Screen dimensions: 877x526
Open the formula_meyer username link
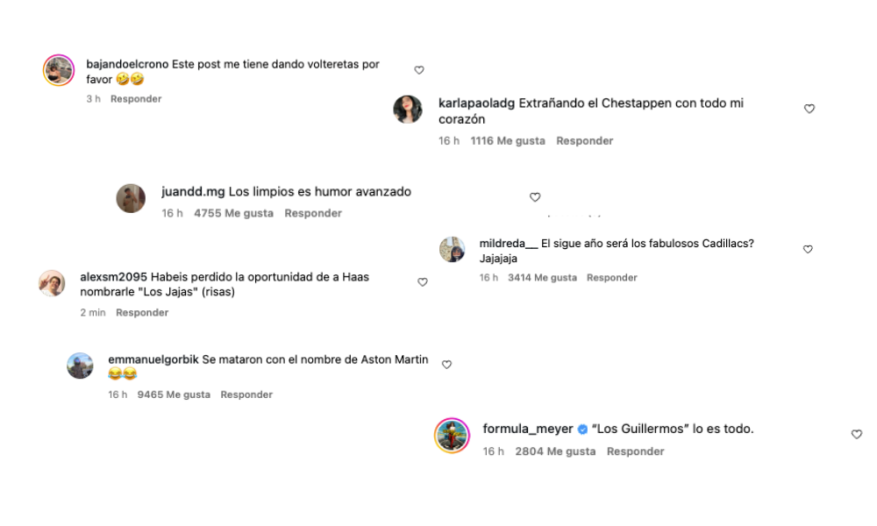(527, 429)
